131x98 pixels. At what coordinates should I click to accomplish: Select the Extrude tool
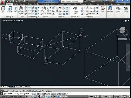(x=10, y=9)
